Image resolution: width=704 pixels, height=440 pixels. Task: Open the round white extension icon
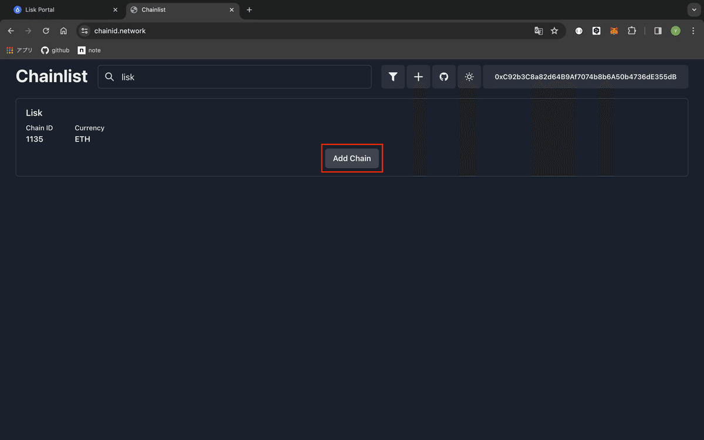coord(579,31)
